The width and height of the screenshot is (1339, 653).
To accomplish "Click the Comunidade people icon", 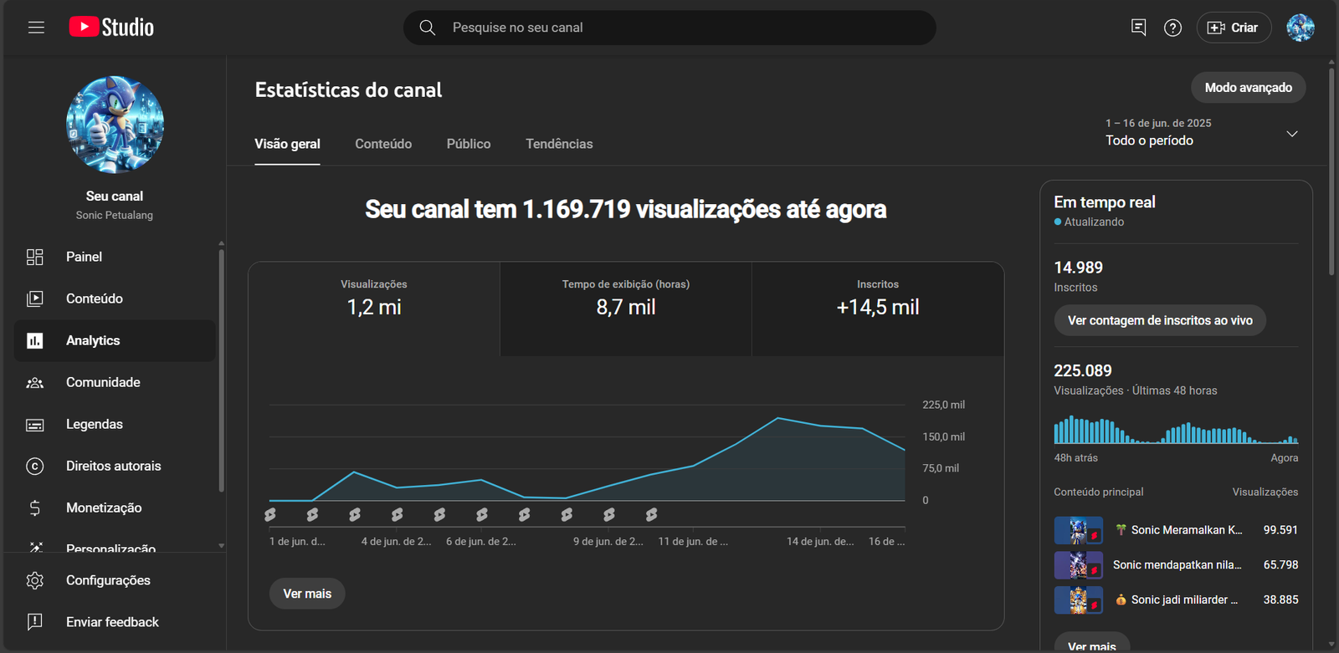I will click(34, 382).
